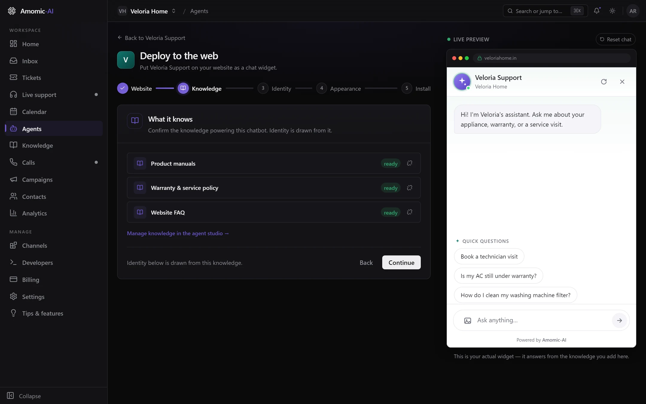
Task: Open Settings in the sidebar
Action: click(54, 297)
